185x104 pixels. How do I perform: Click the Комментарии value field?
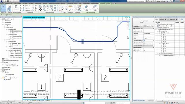[x=149, y=49]
